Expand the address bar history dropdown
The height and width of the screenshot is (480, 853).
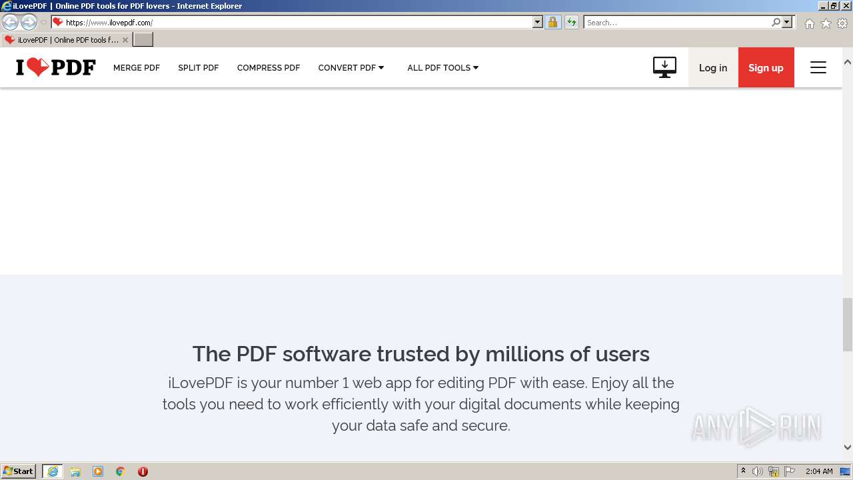point(538,22)
